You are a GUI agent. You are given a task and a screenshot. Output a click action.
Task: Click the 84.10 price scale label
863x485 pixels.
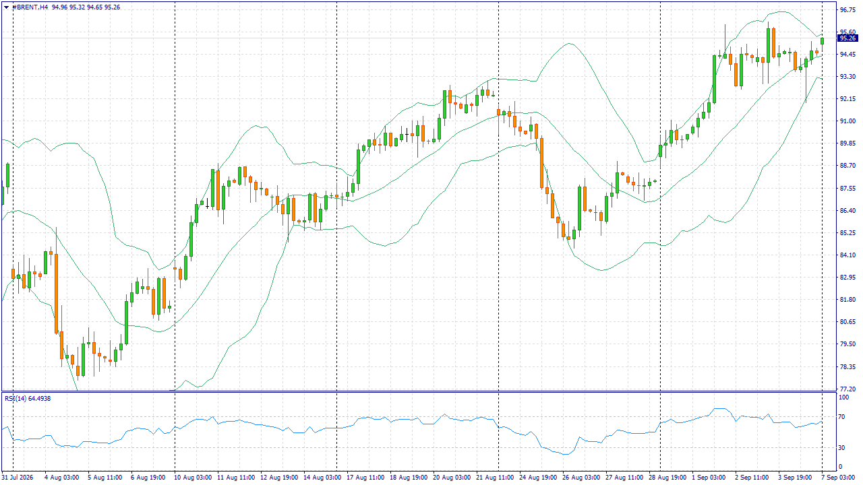point(847,255)
